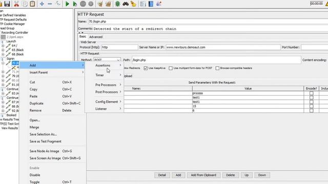Viewport: 328px width, 184px height.
Task: Expand the 65 /black tree node
Action: tap(3, 50)
